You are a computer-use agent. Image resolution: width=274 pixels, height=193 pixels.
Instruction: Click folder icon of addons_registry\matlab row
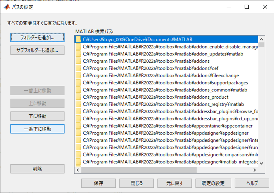click(x=78, y=104)
